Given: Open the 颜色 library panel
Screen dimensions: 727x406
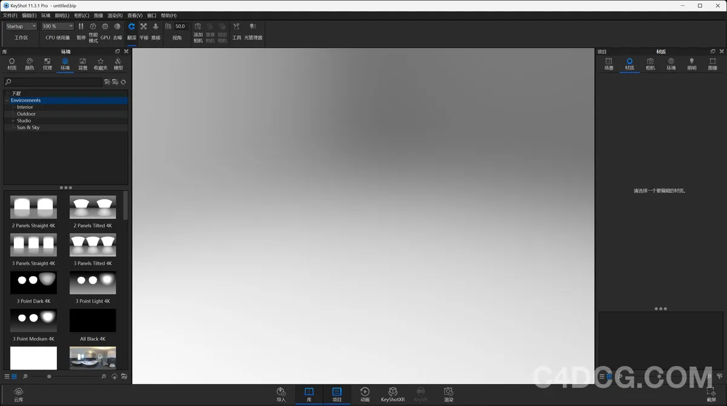Looking at the screenshot, I should click(x=29, y=62).
